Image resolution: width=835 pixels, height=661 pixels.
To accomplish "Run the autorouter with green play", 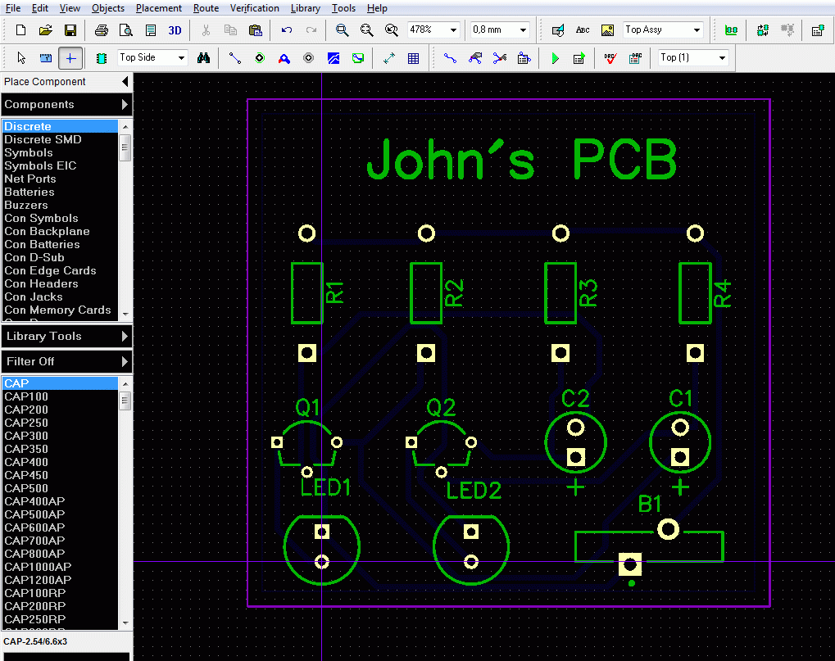I will [x=555, y=57].
